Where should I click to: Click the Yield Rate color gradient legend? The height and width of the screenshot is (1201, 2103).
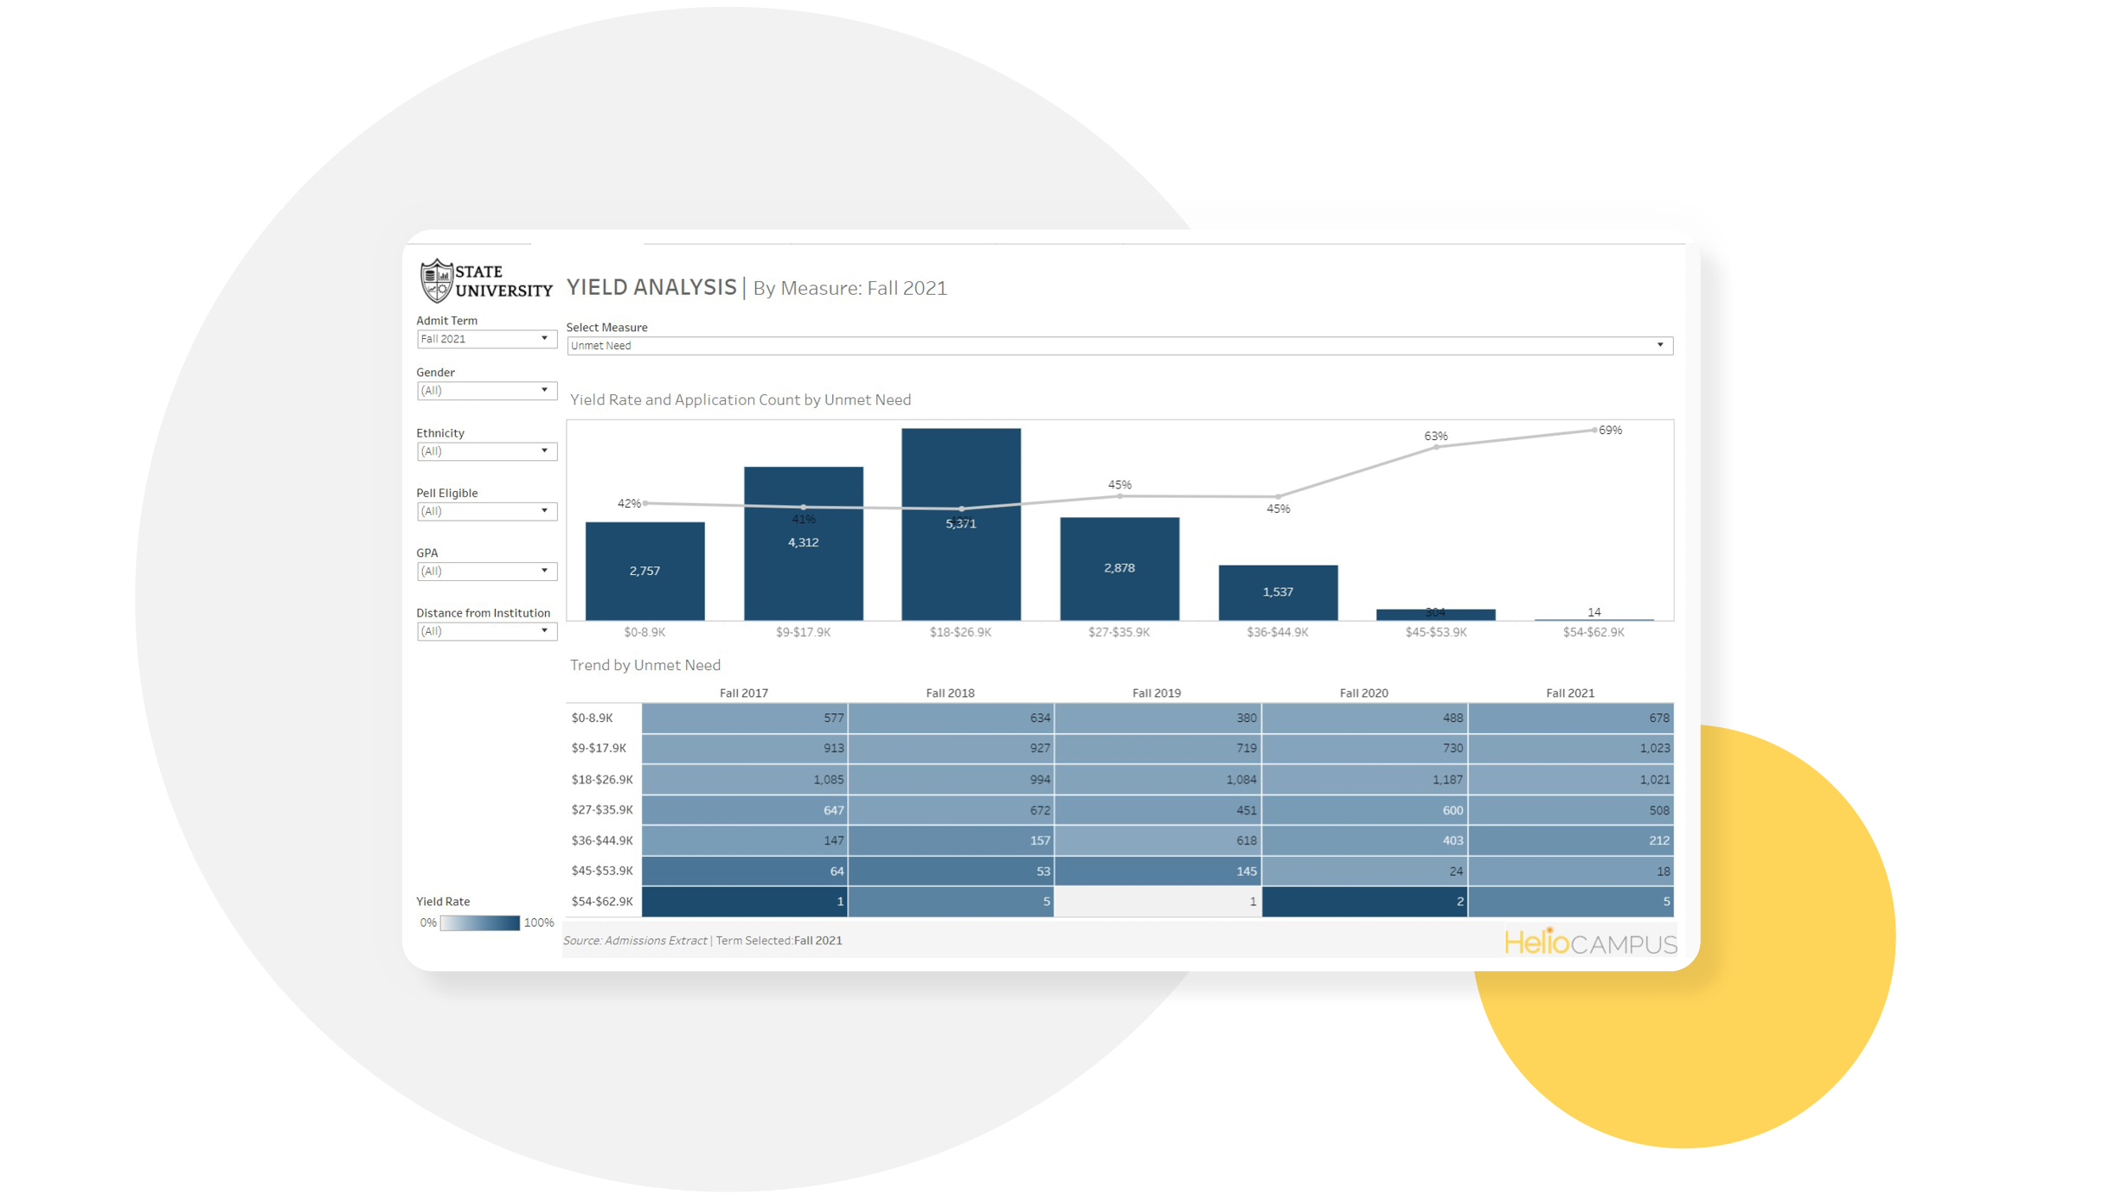click(480, 923)
